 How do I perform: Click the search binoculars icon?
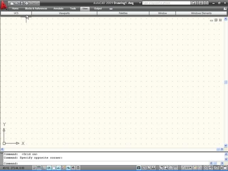pos(193,3)
